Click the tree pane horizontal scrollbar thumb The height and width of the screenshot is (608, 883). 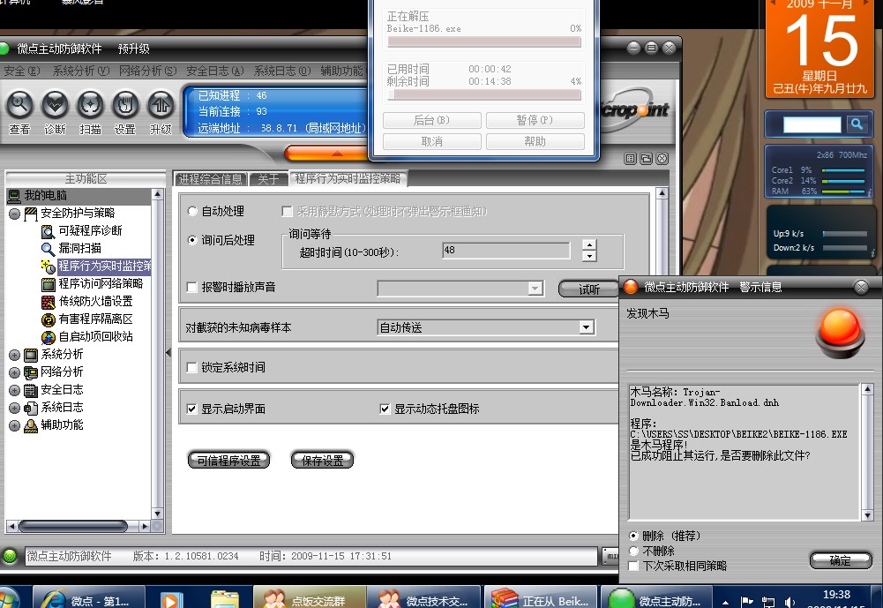tap(73, 526)
